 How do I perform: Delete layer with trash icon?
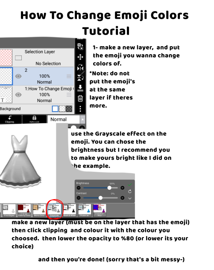click(x=80, y=99)
